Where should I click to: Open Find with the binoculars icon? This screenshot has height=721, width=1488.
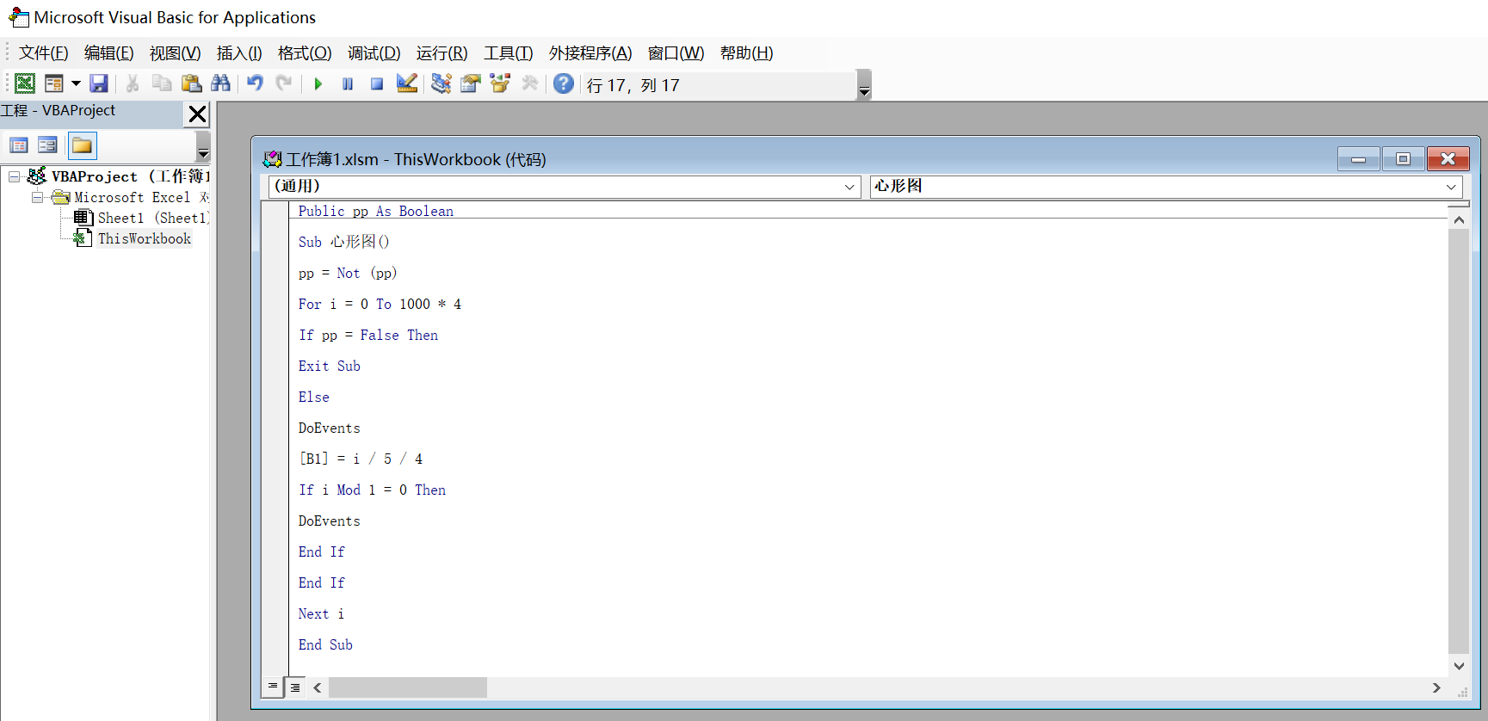coord(220,83)
